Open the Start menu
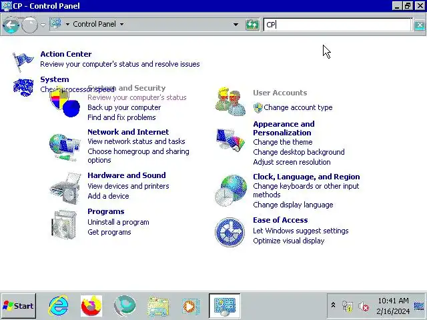The height and width of the screenshot is (320, 427). [x=18, y=306]
